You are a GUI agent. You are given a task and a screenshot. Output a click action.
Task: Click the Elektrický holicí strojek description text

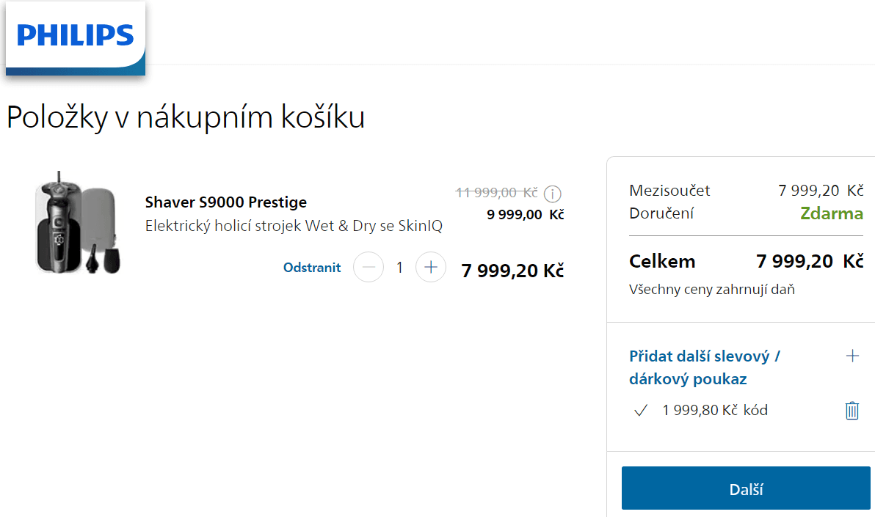pyautogui.click(x=294, y=226)
